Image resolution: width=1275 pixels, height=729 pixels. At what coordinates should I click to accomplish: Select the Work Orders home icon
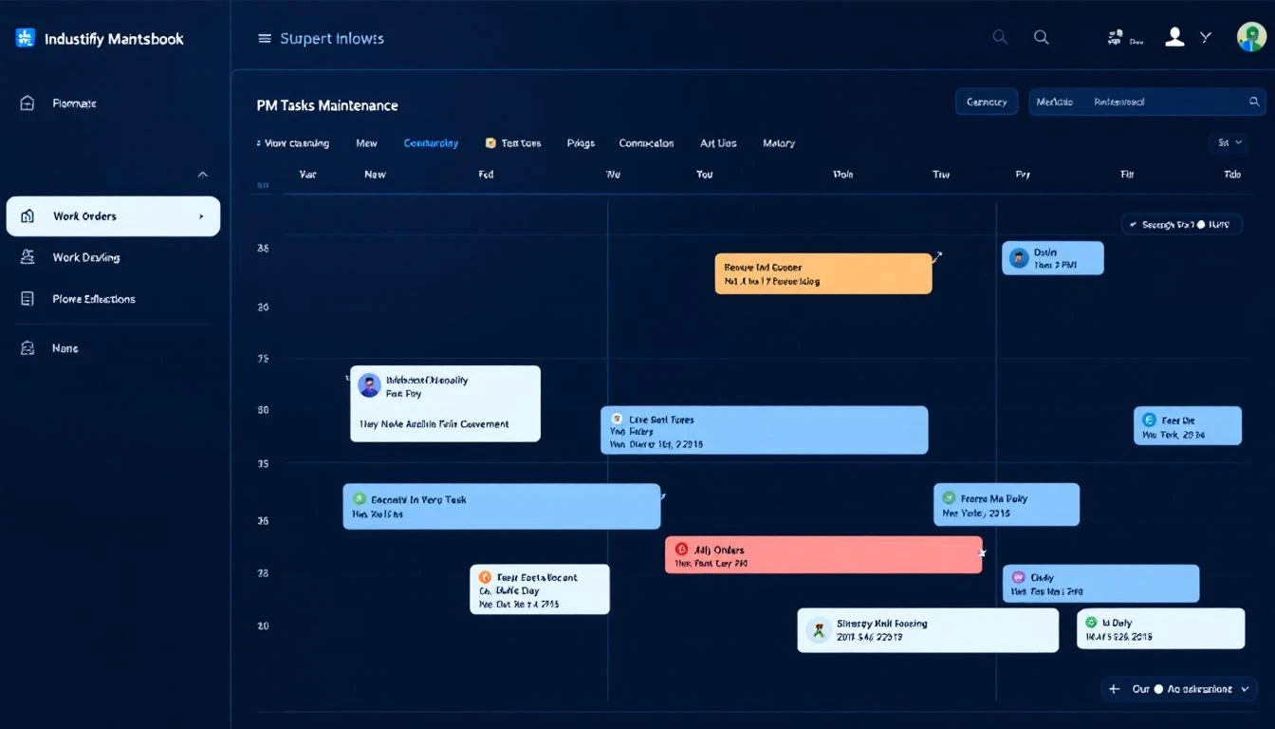(x=26, y=215)
